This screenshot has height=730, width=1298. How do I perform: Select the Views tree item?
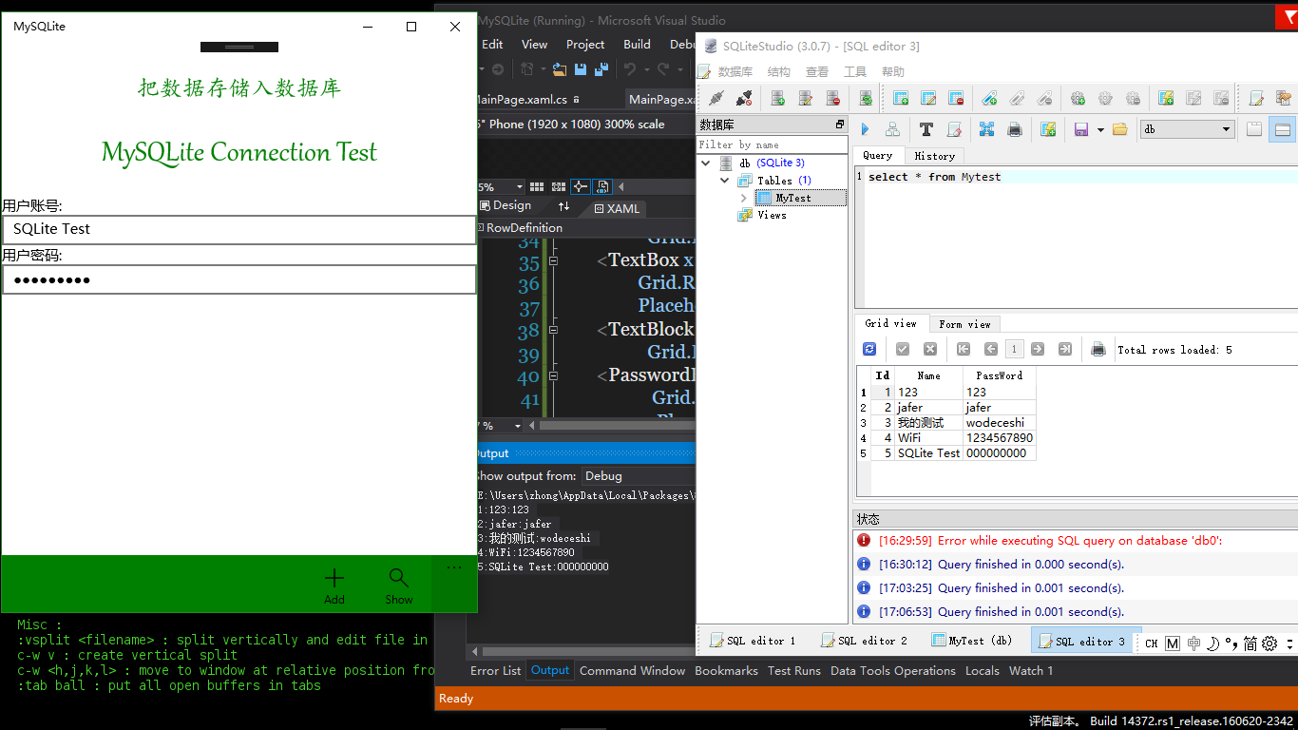(772, 215)
